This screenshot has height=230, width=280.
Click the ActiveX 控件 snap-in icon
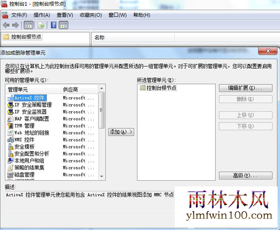tap(11, 98)
